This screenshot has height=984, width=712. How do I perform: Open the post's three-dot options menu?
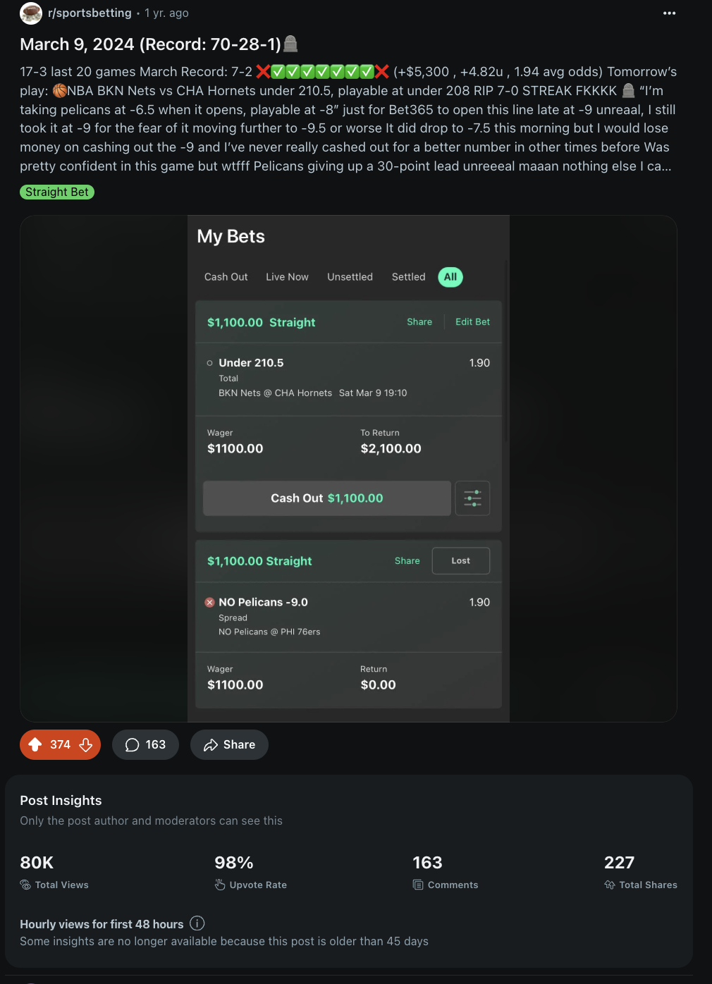pos(669,13)
